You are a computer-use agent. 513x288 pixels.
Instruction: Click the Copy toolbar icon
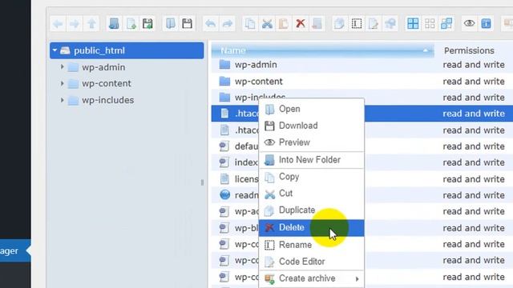tap(250, 23)
